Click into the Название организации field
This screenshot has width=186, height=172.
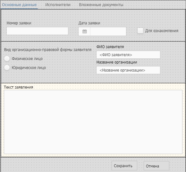128,70
